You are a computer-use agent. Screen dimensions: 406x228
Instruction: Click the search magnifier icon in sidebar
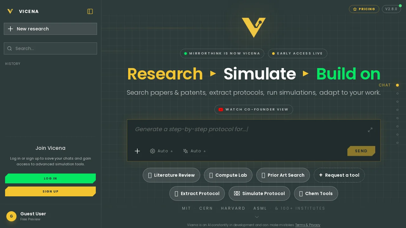10,48
